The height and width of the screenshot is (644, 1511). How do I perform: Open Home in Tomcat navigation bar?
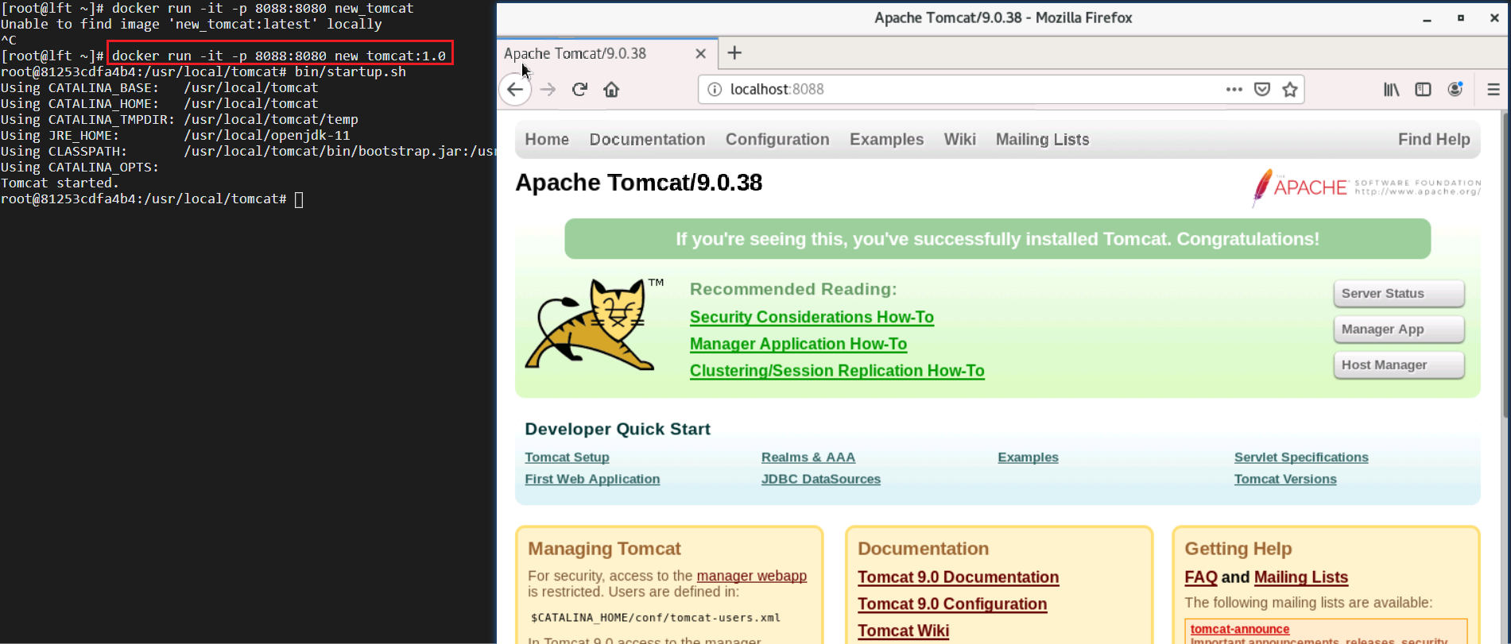coord(547,139)
